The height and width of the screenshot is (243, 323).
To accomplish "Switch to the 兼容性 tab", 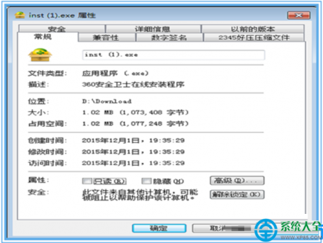I will point(107,37).
